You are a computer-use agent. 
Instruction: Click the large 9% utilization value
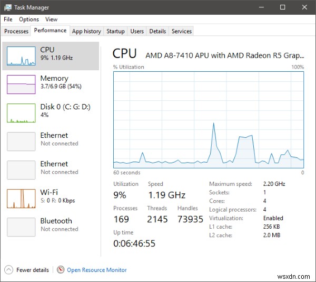click(x=120, y=195)
